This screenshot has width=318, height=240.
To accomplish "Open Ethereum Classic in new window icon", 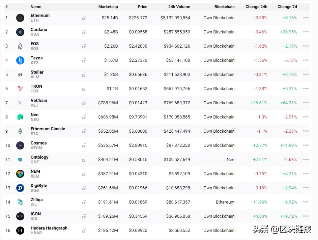I will click(x=84, y=131).
